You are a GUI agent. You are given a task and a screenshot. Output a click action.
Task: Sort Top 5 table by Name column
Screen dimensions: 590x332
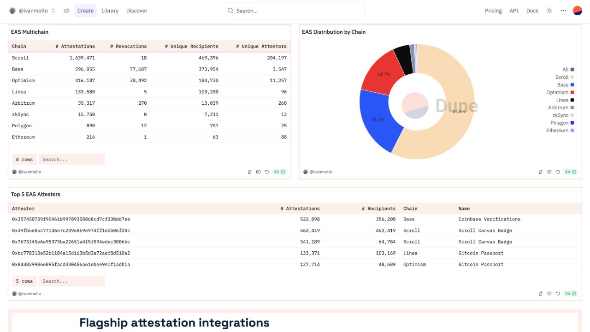[464, 208]
